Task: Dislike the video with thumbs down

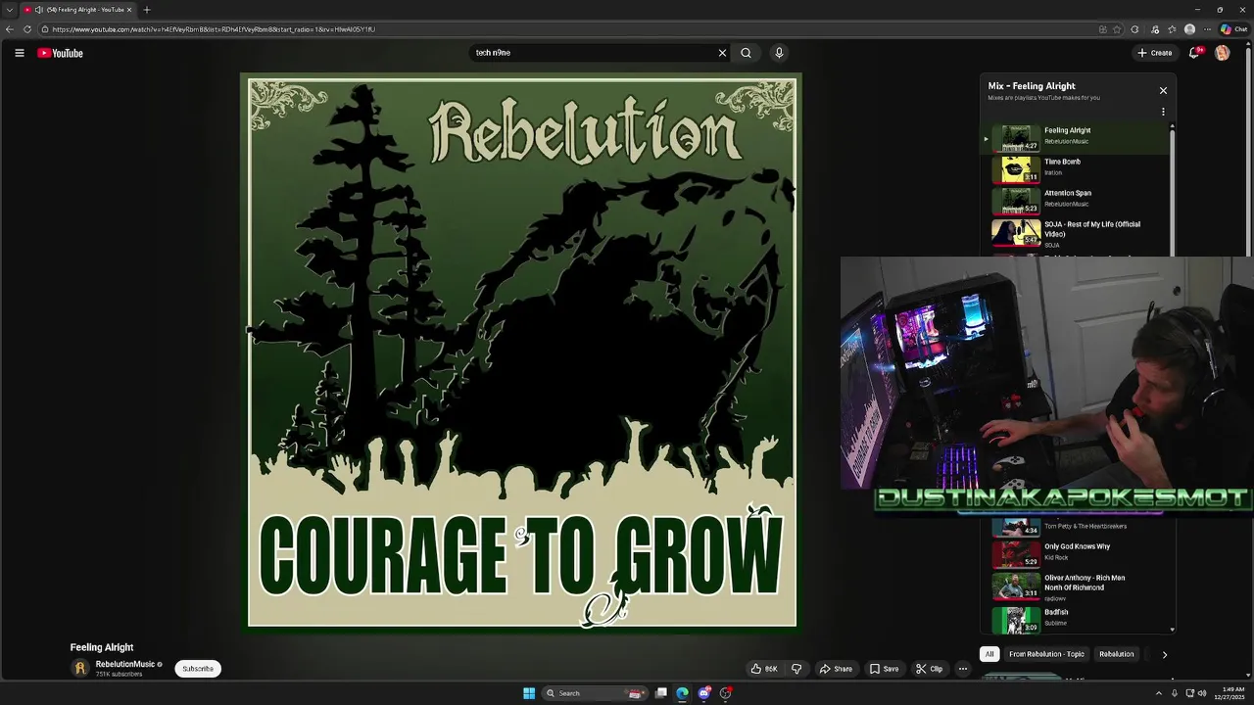Action: 796,669
